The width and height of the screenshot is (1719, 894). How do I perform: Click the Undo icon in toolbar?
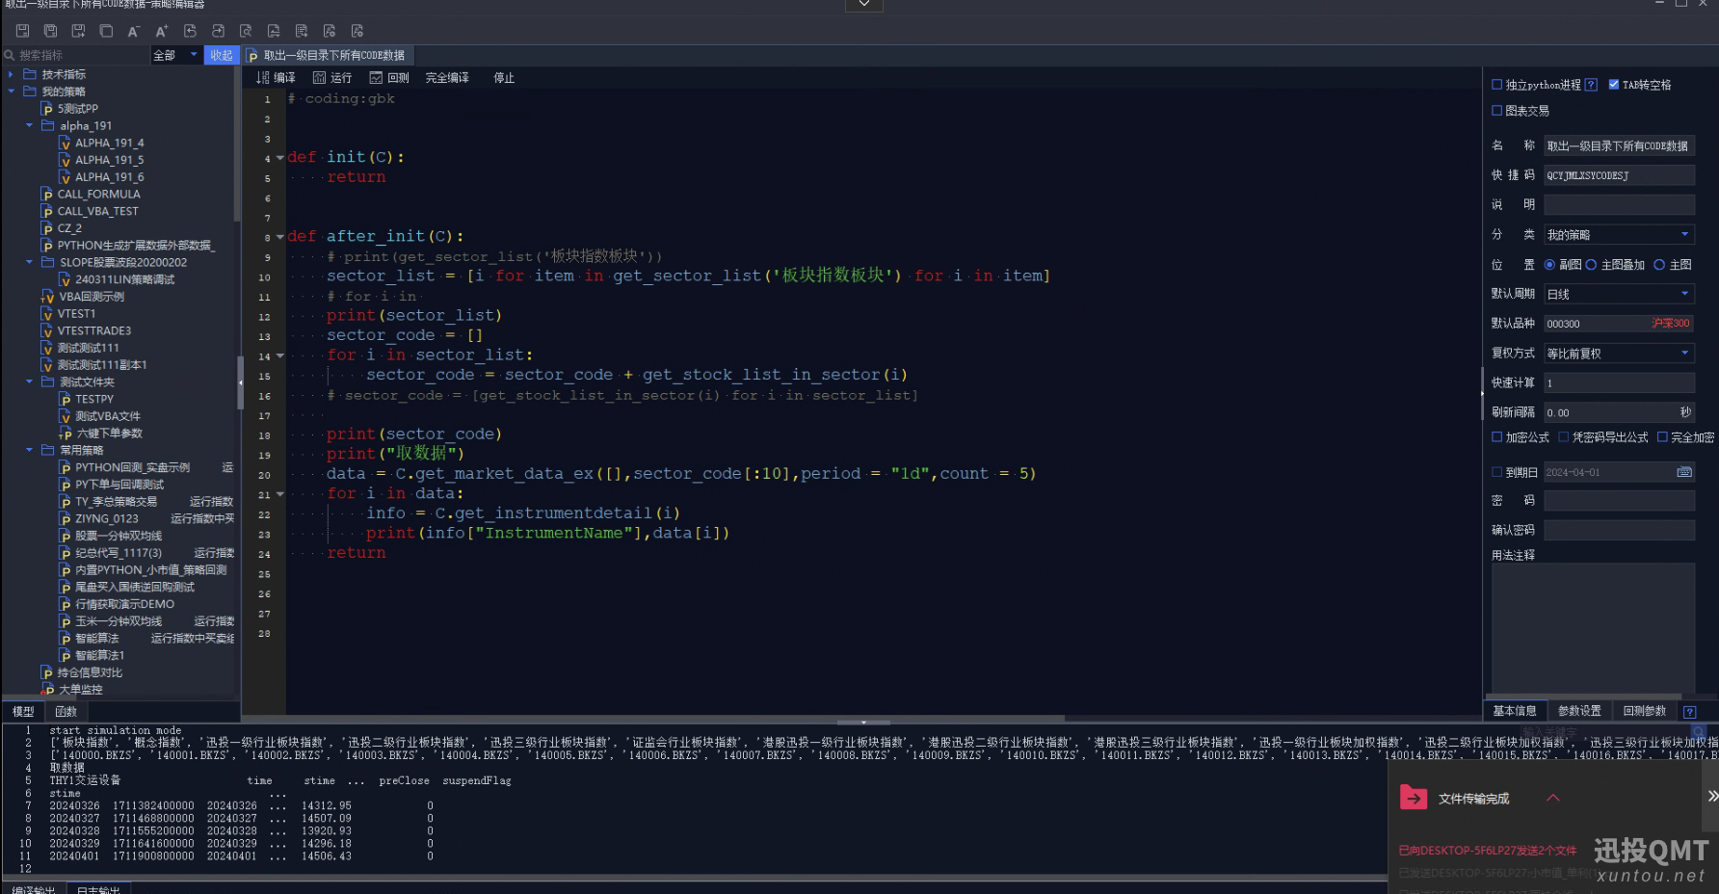tap(190, 31)
